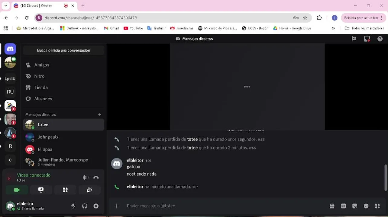Close the Discord browser tab

tap(73, 5)
